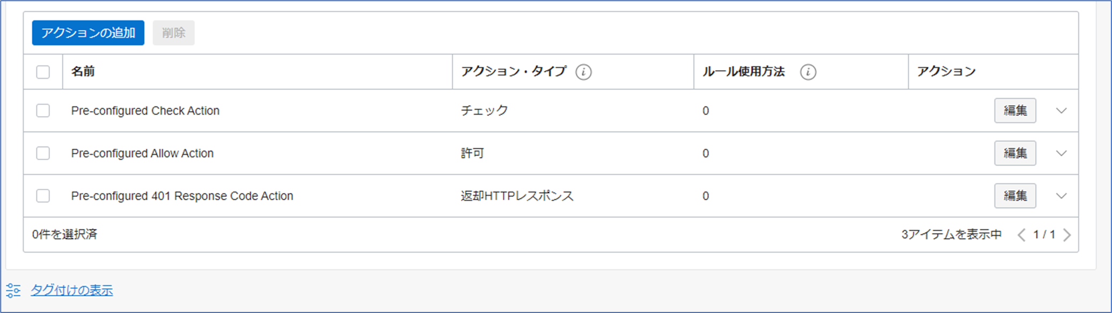Click the tag filter icon near タグ付けの表示
This screenshot has height=313, width=1112.
[x=13, y=291]
